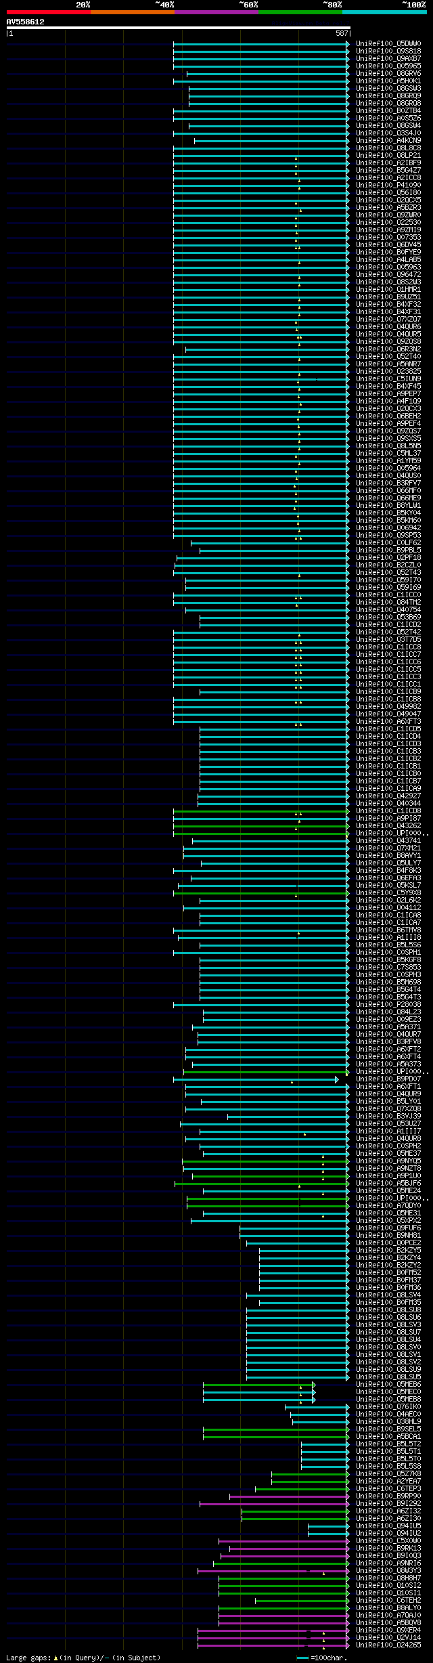
Task: Click the green alignment bar for UniRef100_Q43262
Action: point(261,826)
